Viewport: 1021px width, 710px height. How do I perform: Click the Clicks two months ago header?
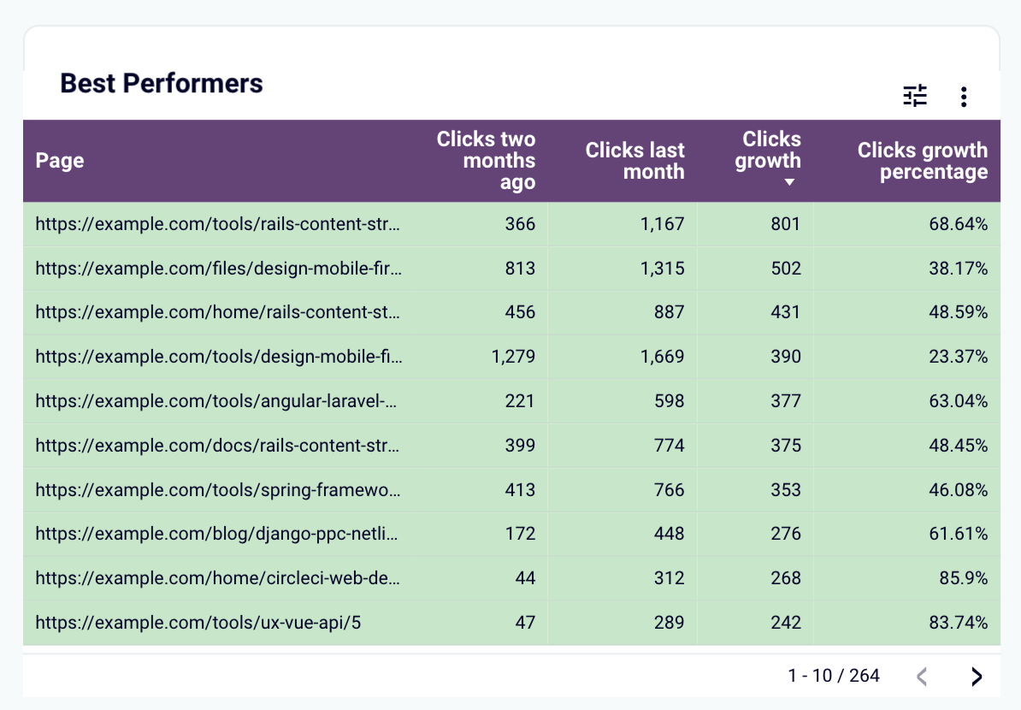tap(486, 161)
